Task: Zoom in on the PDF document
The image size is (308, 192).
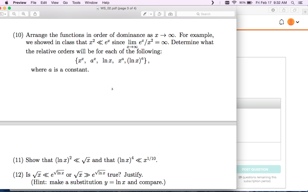Action: (x=23, y=13)
